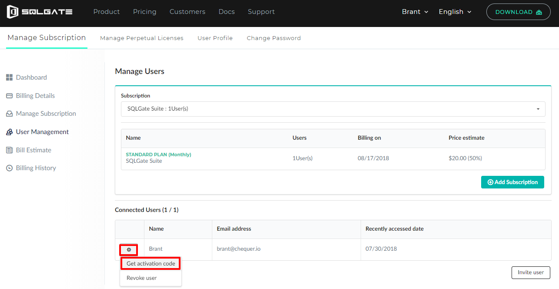The image size is (559, 289).
Task: Click the SQLGate logo
Action: tap(40, 12)
